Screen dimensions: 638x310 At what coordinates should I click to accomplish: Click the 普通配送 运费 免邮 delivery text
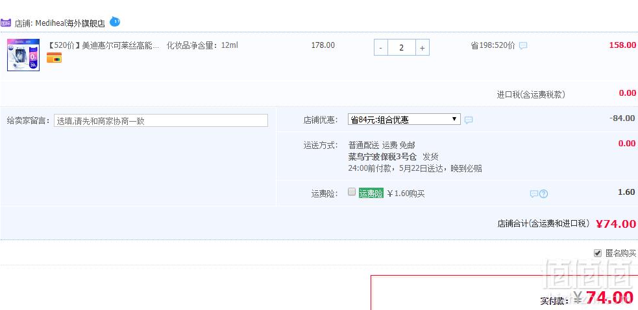click(x=382, y=145)
